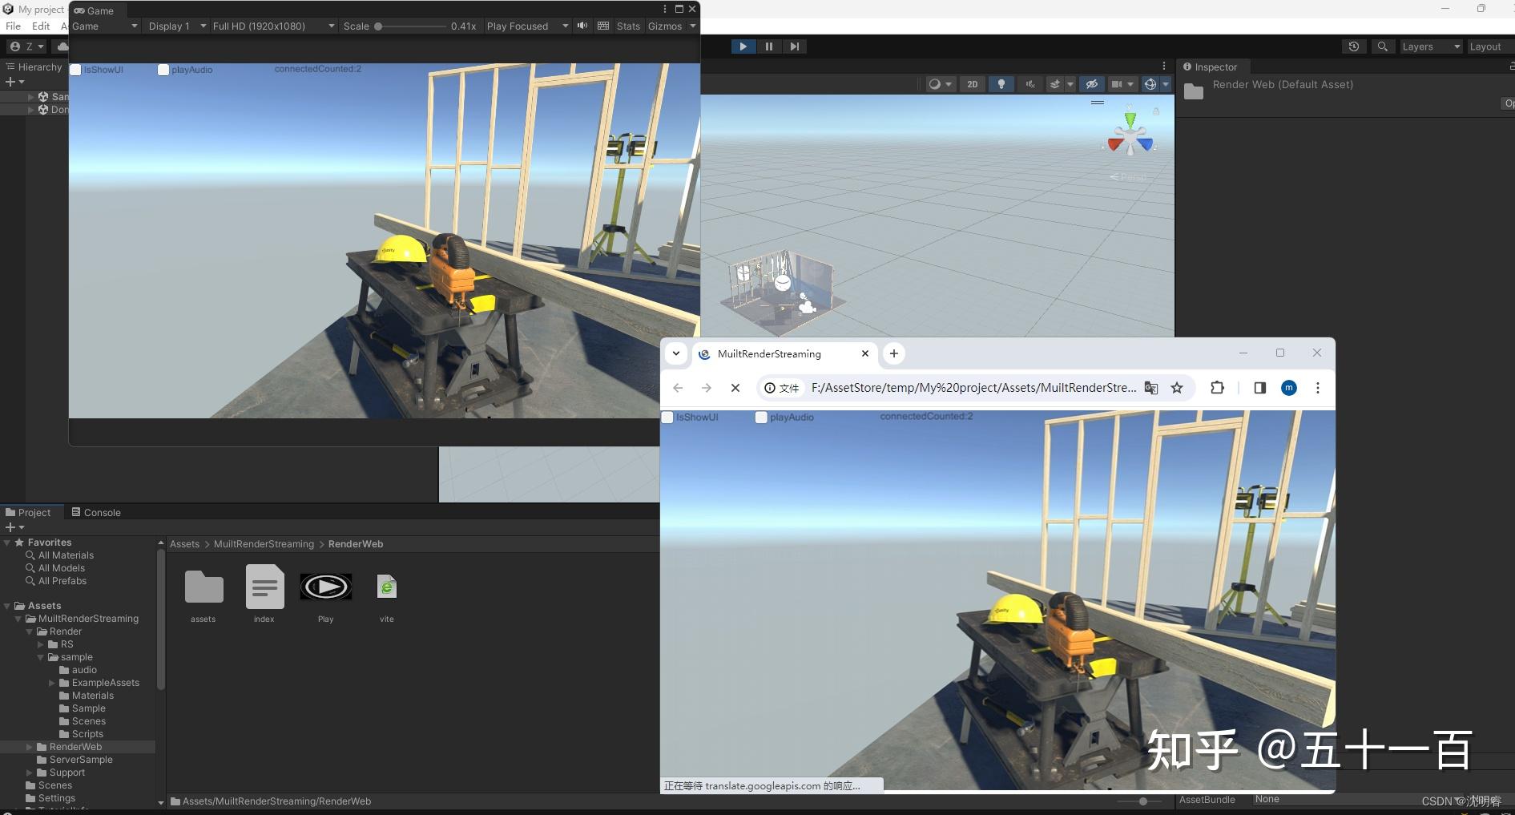Image resolution: width=1515 pixels, height=815 pixels.
Task: Enable the playAudio checkbox
Action: (x=163, y=70)
